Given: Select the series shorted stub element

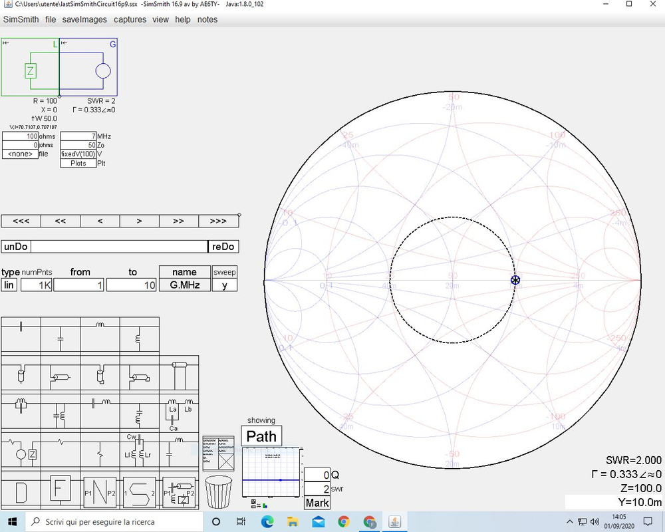Looking at the screenshot, I should (x=100, y=373).
